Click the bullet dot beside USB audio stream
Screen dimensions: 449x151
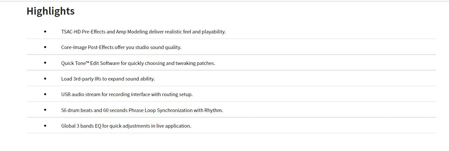pos(45,94)
